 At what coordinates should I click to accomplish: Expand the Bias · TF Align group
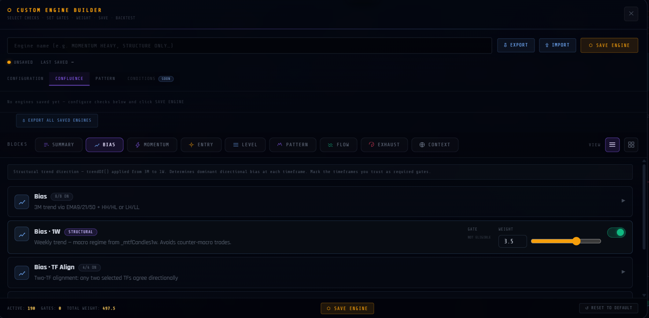click(623, 272)
